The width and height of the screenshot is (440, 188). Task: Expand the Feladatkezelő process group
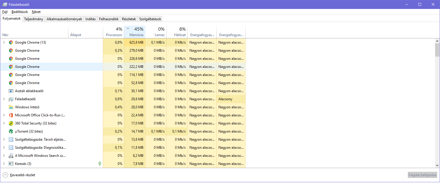pyautogui.click(x=4, y=99)
